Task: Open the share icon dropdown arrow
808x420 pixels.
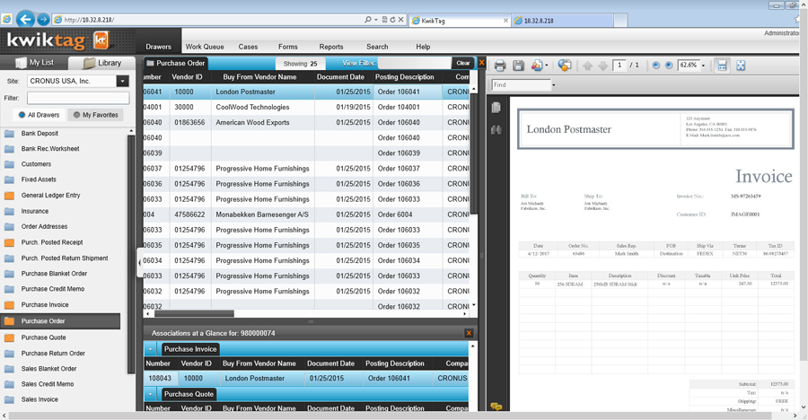Action: click(546, 66)
